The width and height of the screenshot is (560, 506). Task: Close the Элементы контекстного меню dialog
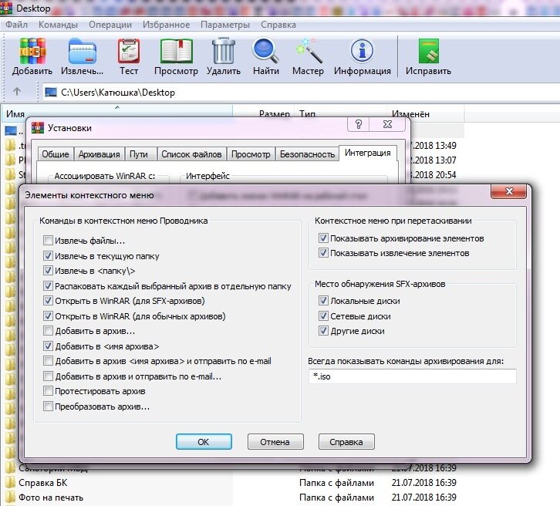pos(508,191)
